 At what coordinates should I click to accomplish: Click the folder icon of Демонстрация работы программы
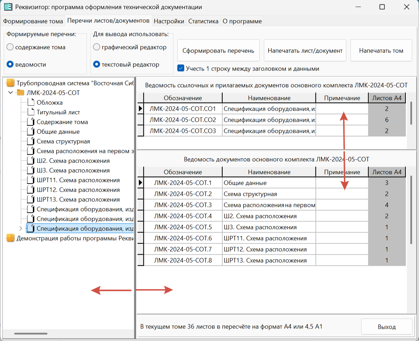pos(10,238)
